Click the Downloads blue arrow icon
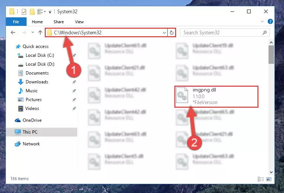This screenshot has width=284, height=193. (x=21, y=82)
